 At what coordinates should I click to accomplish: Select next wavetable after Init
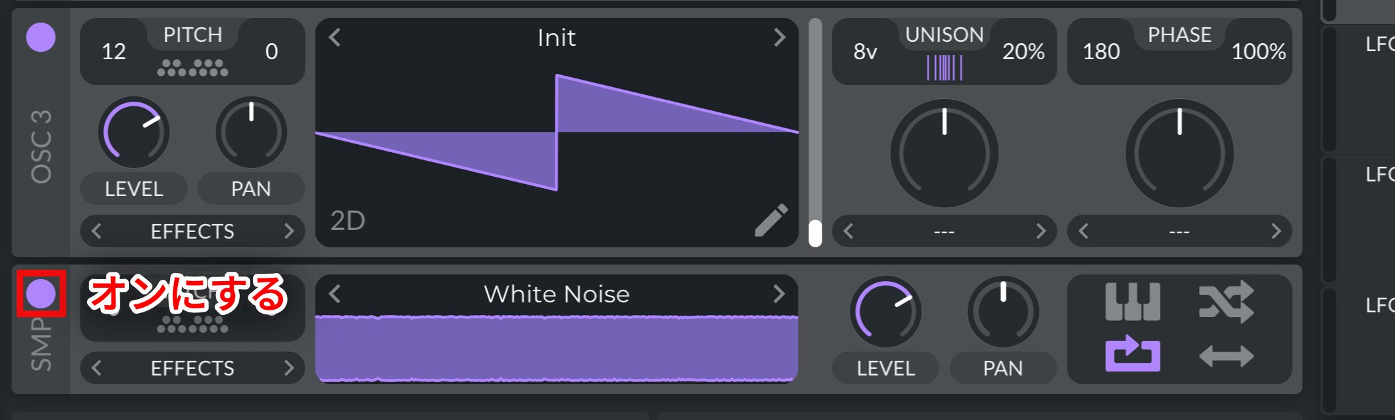coord(779,37)
